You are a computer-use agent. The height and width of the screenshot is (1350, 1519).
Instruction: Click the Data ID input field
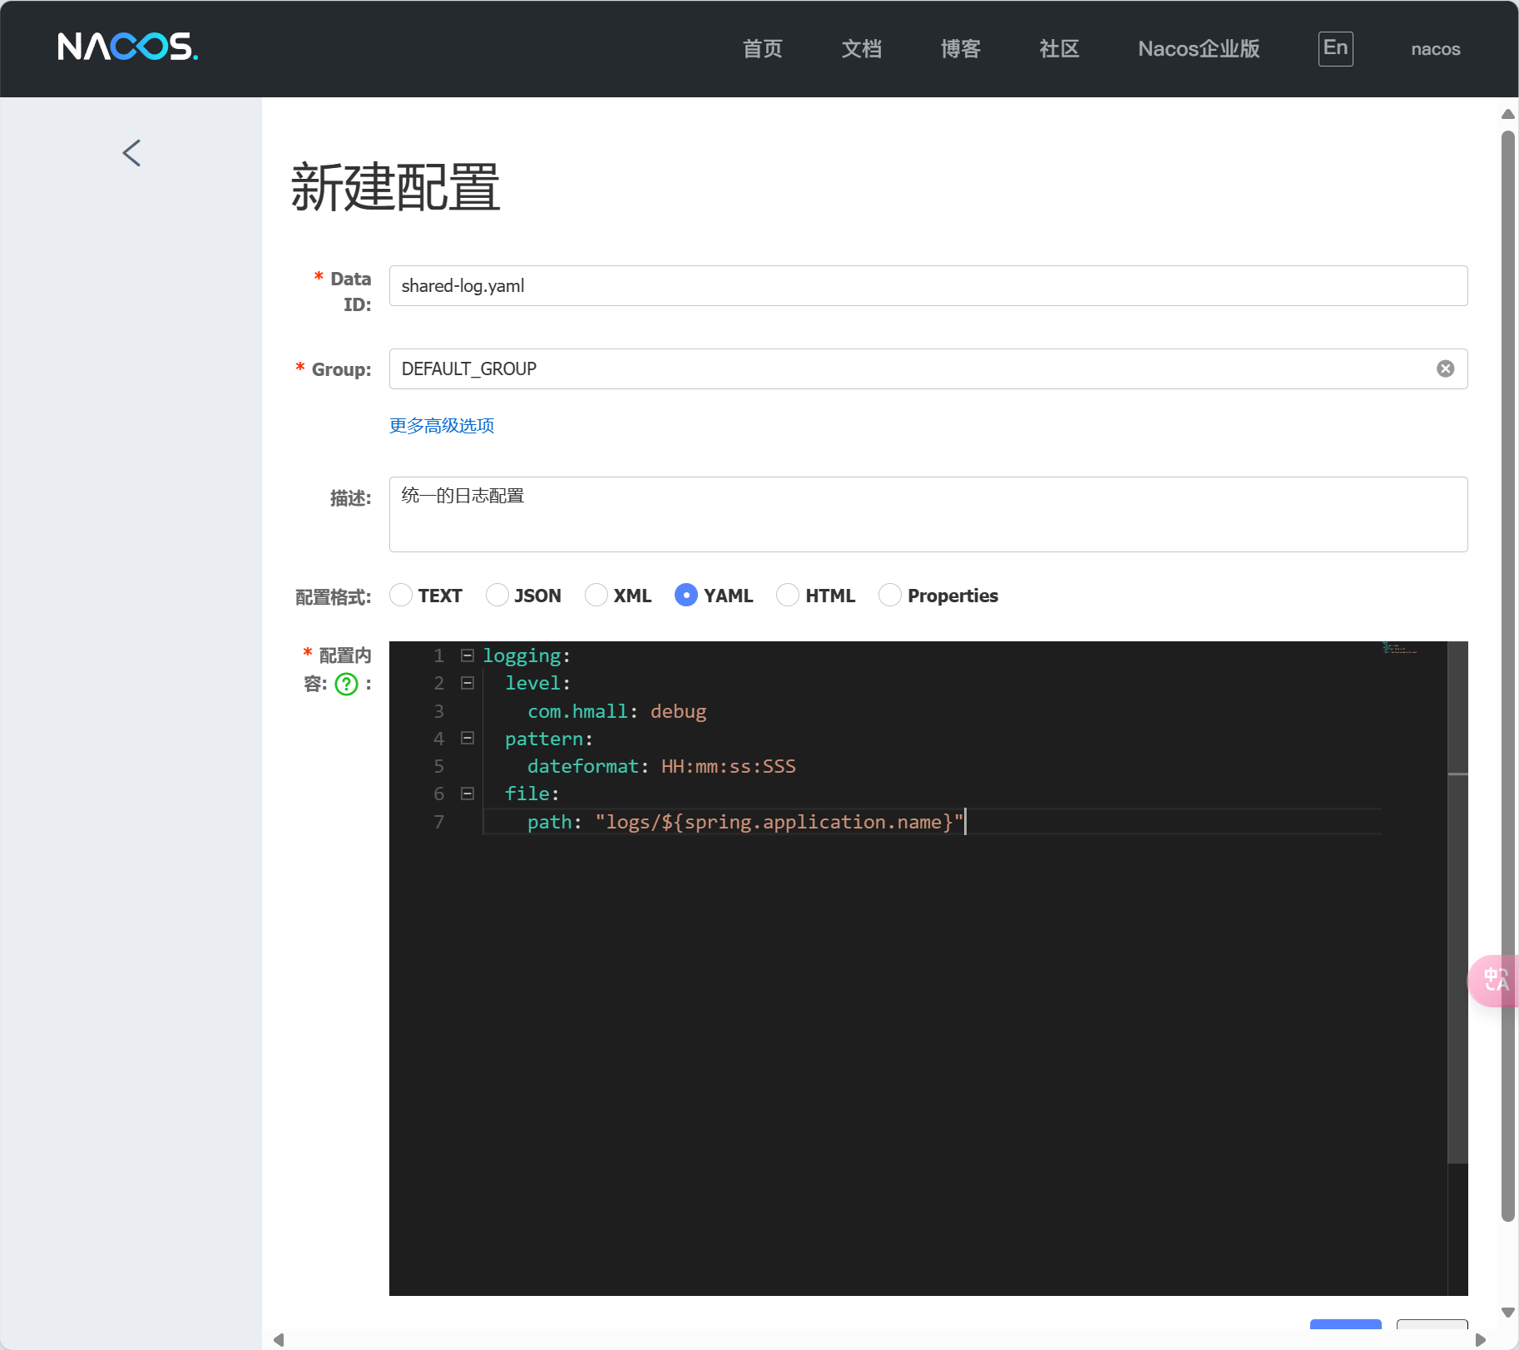point(928,286)
